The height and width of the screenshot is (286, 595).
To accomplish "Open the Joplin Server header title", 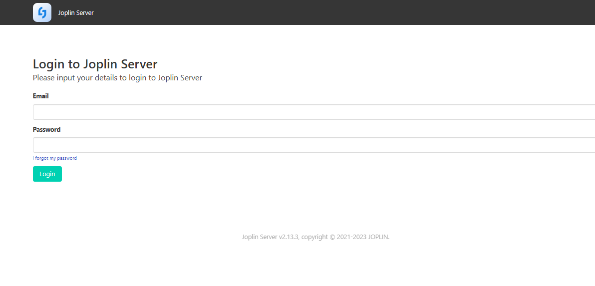I will 76,13.
